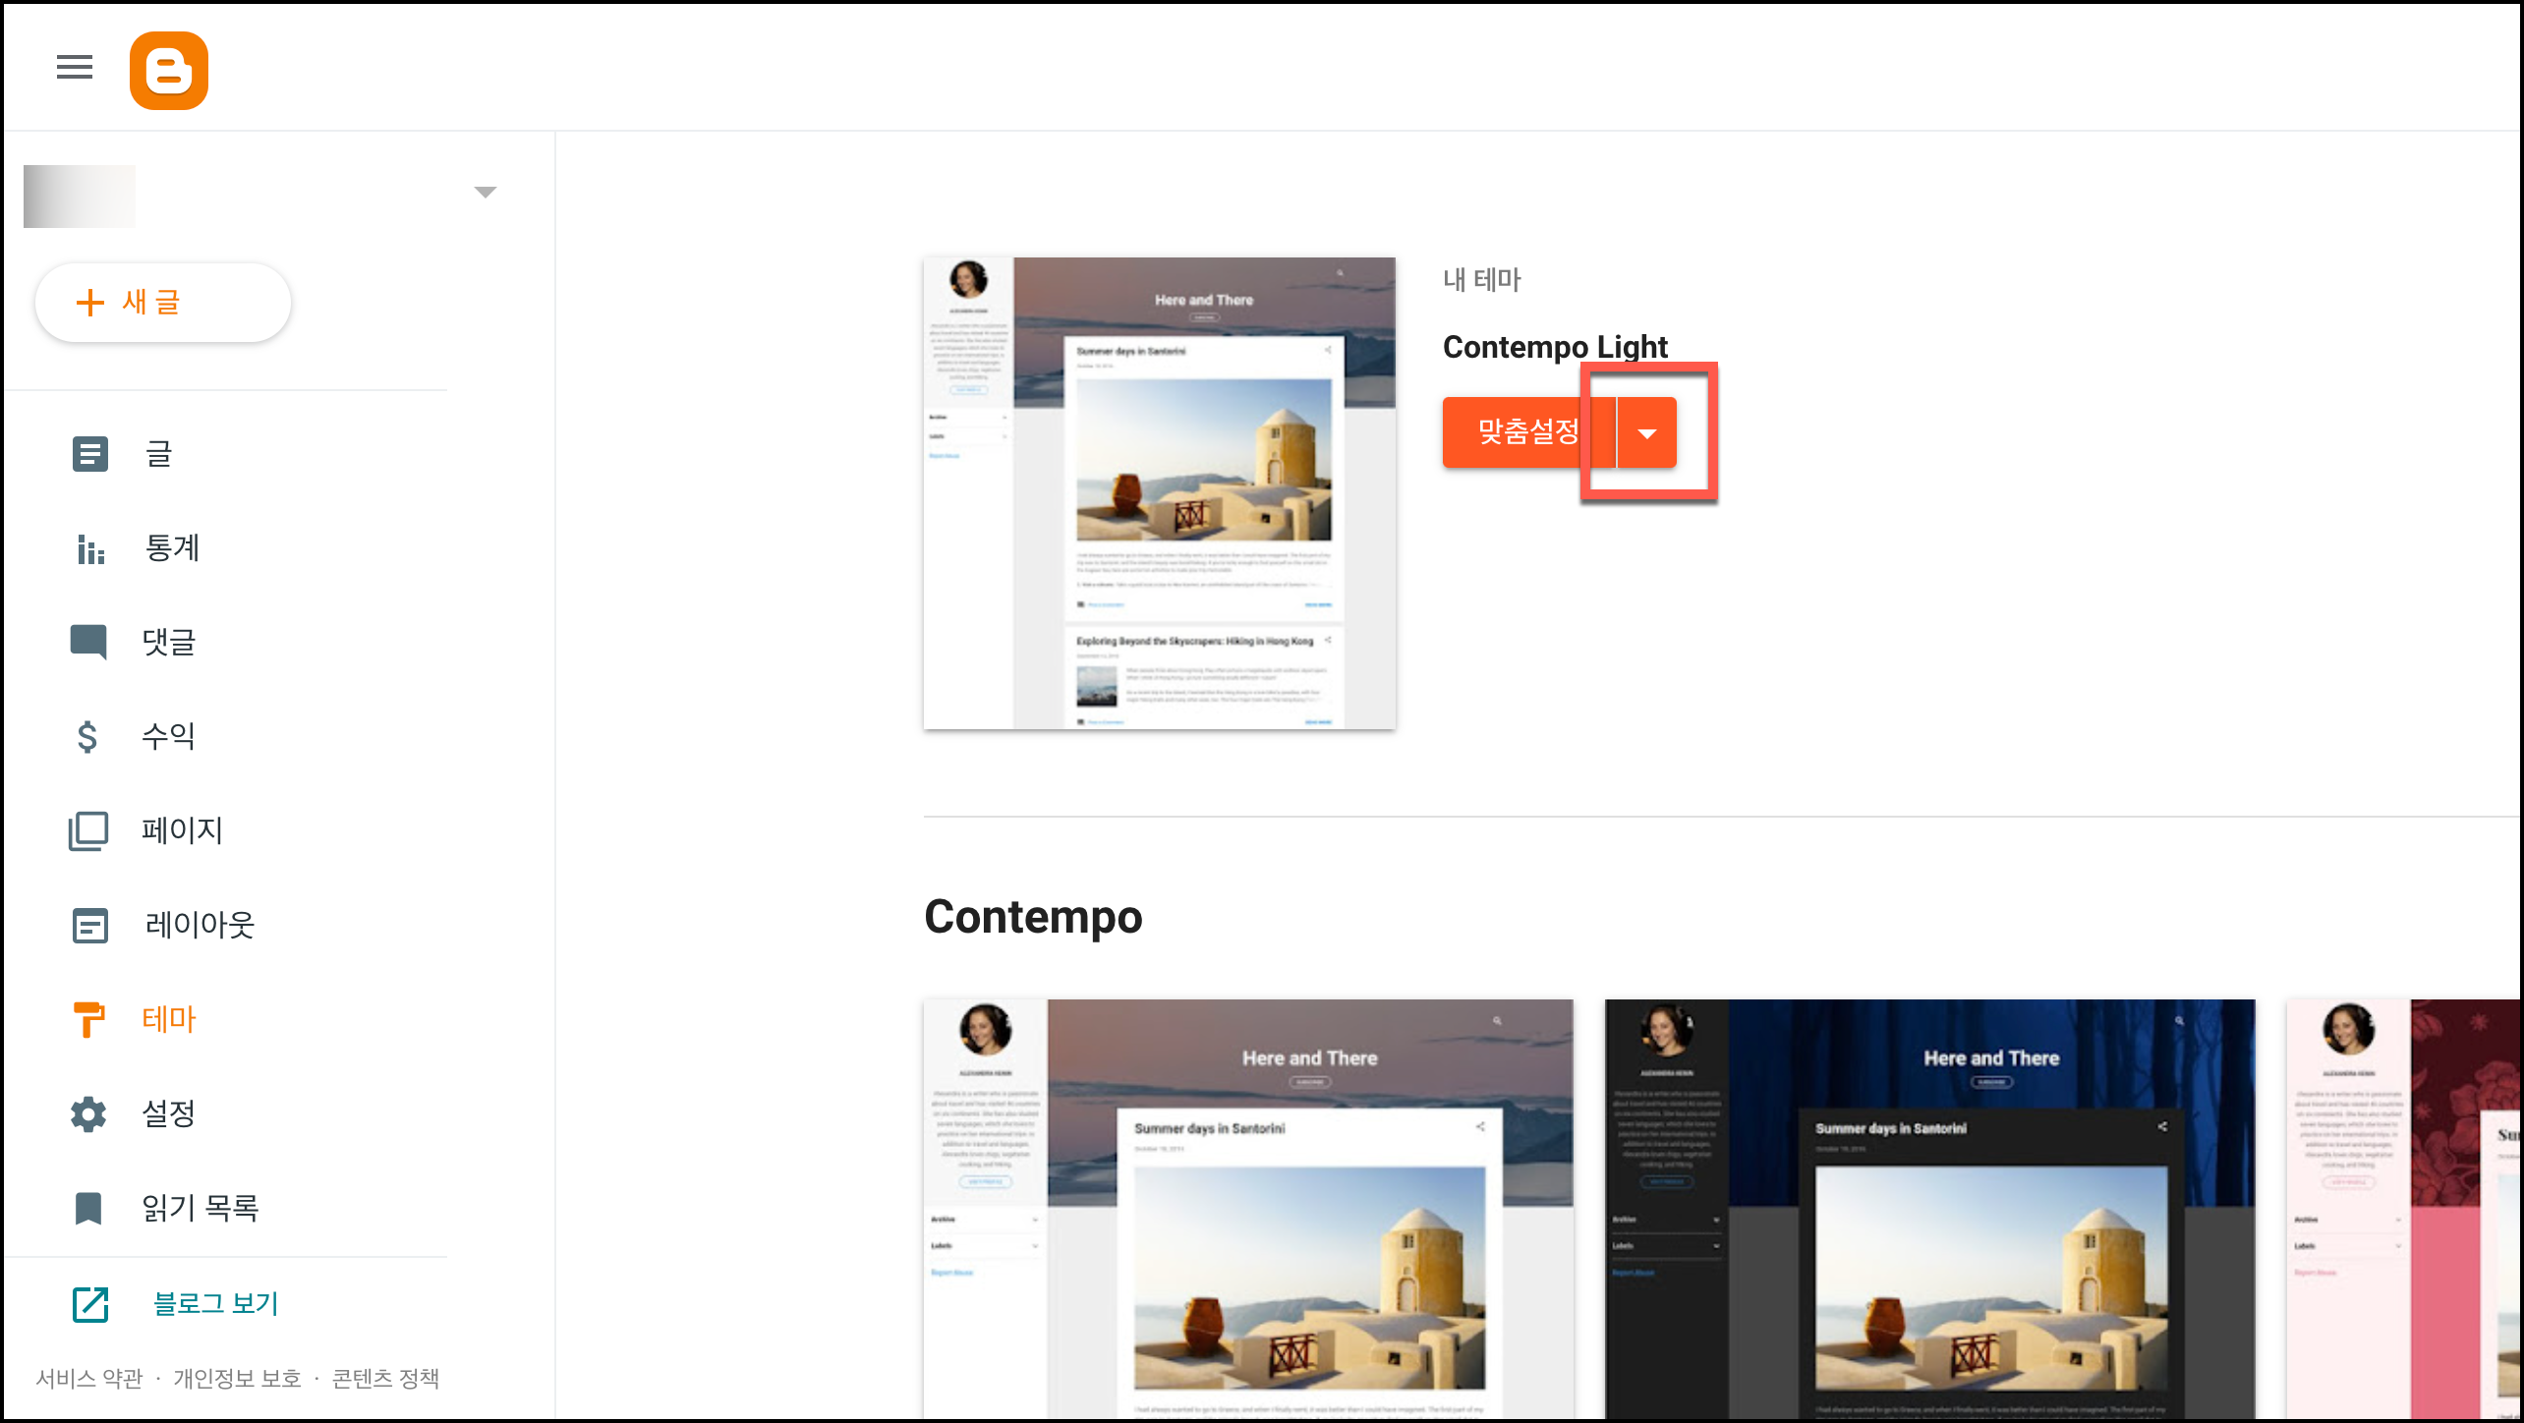
Task: Click Blogger logo icon top left
Action: coord(168,68)
